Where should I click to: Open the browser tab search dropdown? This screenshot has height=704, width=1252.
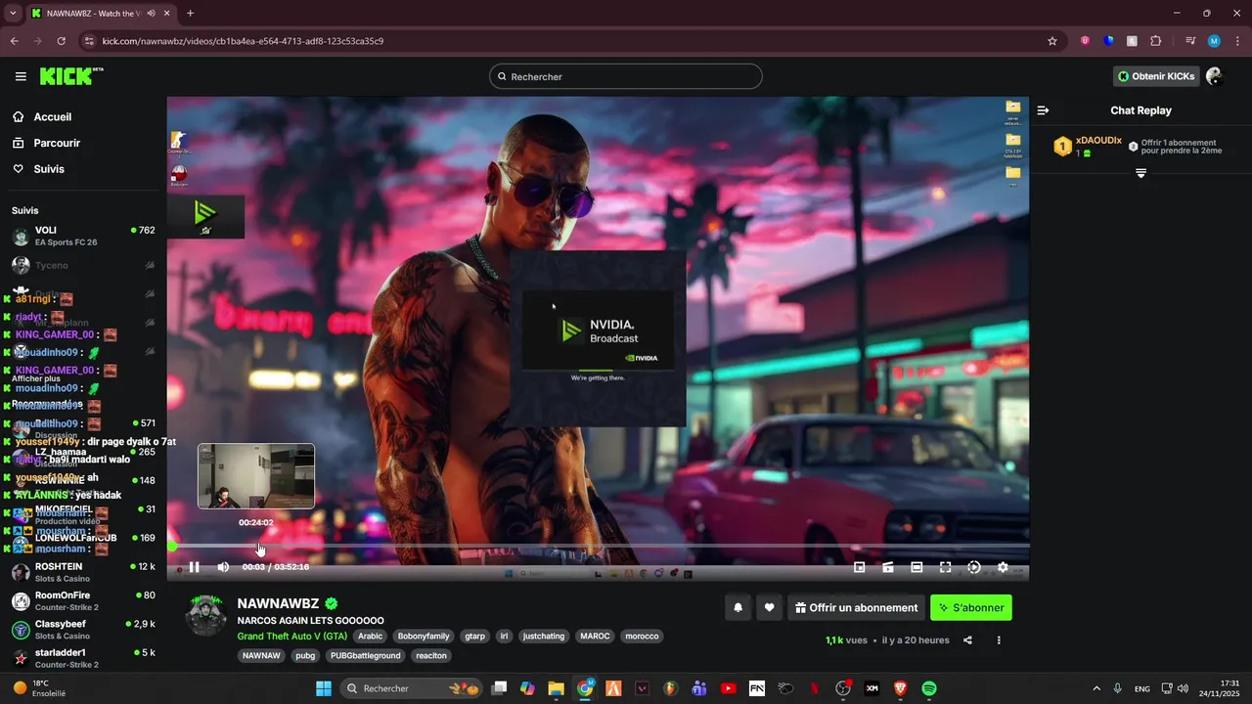(13, 14)
